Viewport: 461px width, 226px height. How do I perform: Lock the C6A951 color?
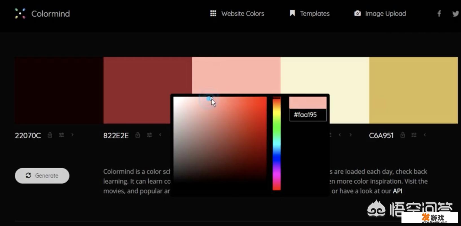tap(403, 135)
